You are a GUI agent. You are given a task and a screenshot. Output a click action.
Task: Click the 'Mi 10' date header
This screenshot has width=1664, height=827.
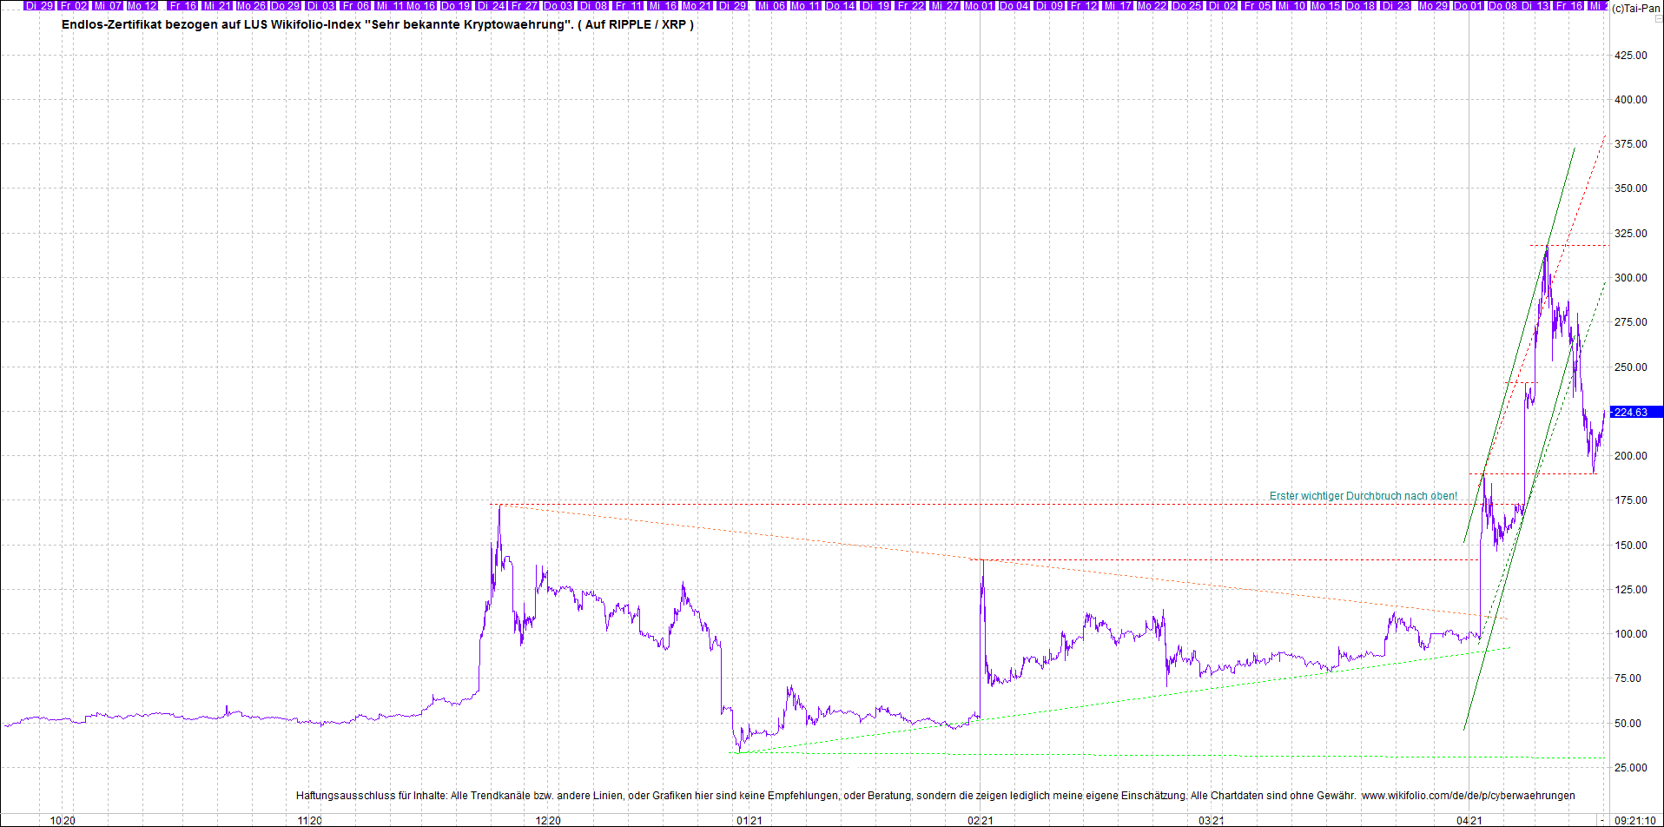tap(1291, 5)
